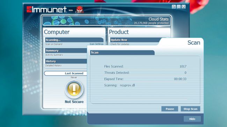
Task: Click the ClamAV red mascot icon
Action: coord(80,10)
